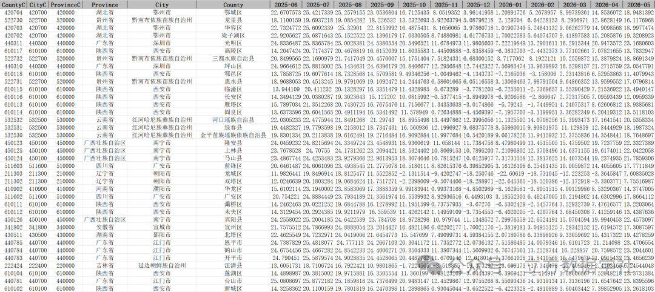Screen dimensions: 655x292
Task: Select the 2025-09 column header
Action: click(x=382, y=5)
